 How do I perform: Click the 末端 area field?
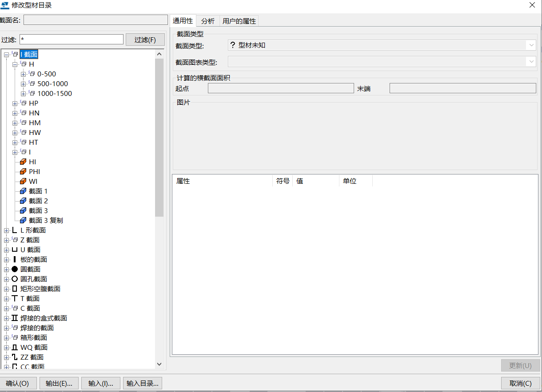(463, 88)
